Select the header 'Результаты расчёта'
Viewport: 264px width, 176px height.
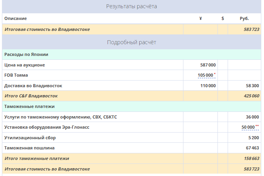click(x=131, y=6)
